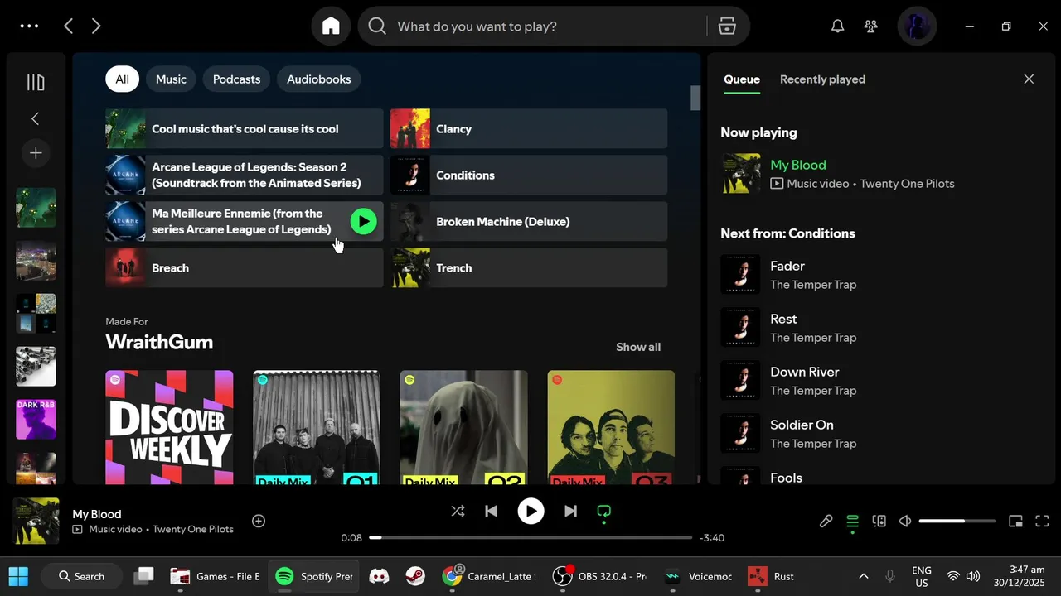Click the main play button
Screen dimensions: 1061x596
click(x=530, y=512)
